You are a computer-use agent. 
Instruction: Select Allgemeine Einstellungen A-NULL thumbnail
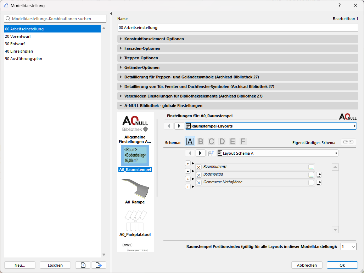pos(135,129)
